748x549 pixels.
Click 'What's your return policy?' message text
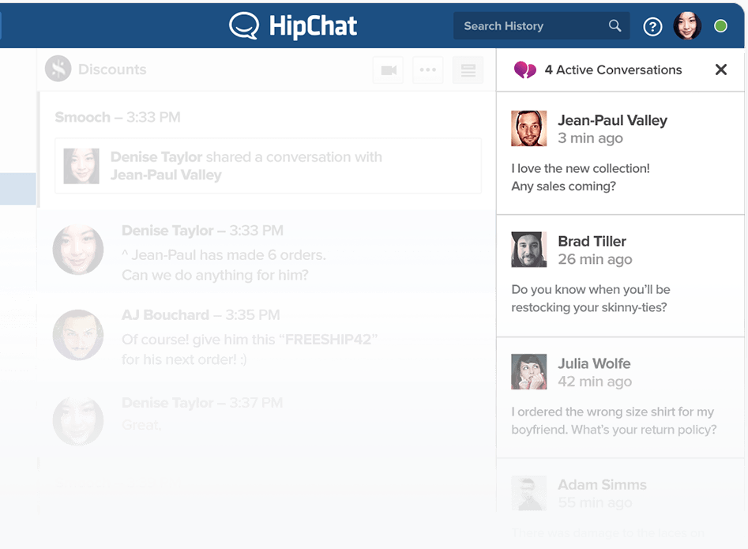[644, 430]
